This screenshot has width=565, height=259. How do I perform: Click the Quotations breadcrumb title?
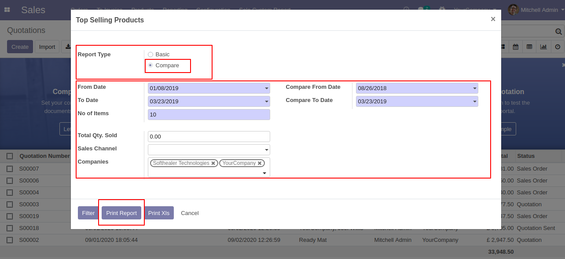coord(26,30)
